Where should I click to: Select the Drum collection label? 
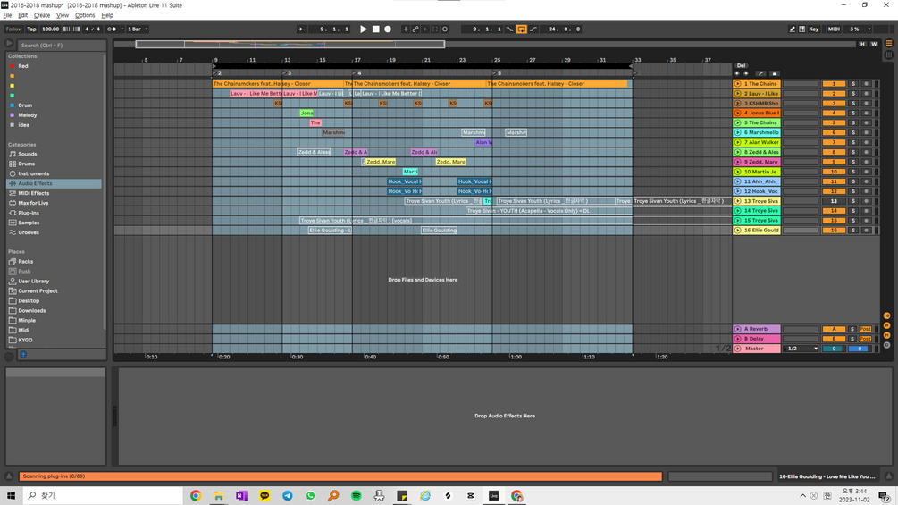tap(25, 105)
